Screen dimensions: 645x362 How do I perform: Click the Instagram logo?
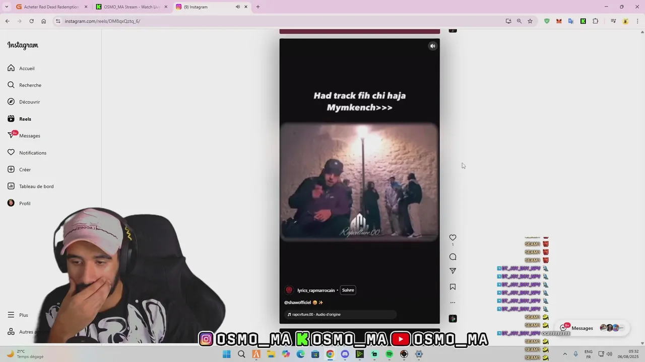[x=23, y=45]
